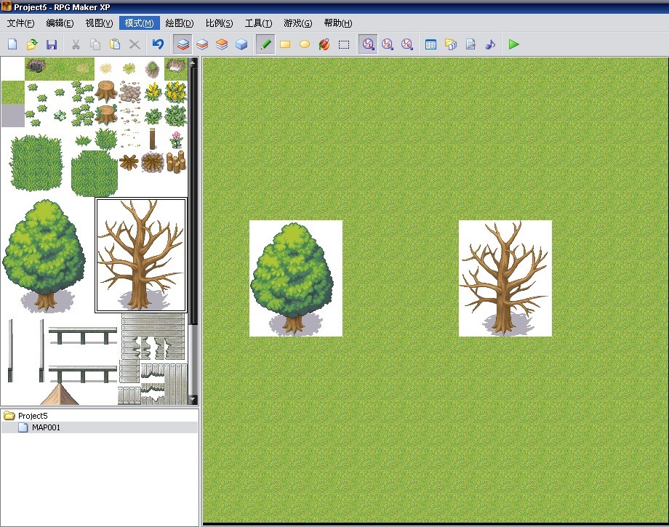Click the Open Project folder icon
This screenshot has height=527, width=669.
coord(32,44)
